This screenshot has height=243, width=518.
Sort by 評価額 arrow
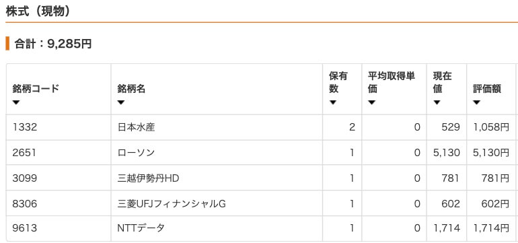476,102
